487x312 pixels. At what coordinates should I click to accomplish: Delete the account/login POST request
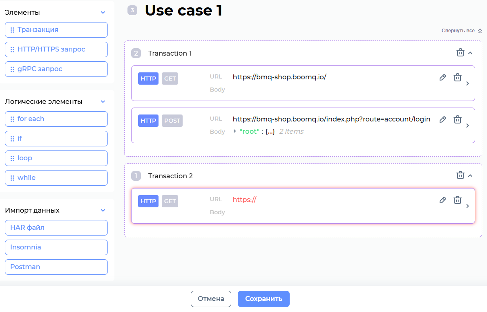pos(458,120)
